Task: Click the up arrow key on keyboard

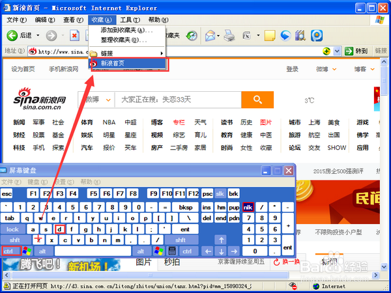Action: pos(221,240)
